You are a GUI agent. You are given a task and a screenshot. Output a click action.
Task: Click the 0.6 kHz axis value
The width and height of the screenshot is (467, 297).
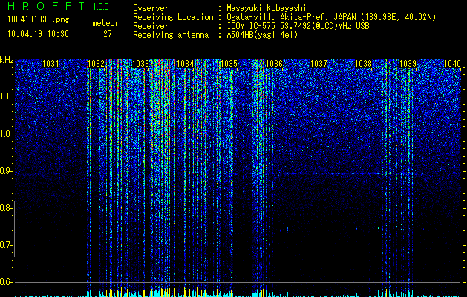6,282
